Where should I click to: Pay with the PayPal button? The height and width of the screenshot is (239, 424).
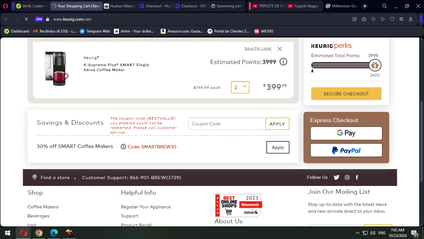click(346, 150)
